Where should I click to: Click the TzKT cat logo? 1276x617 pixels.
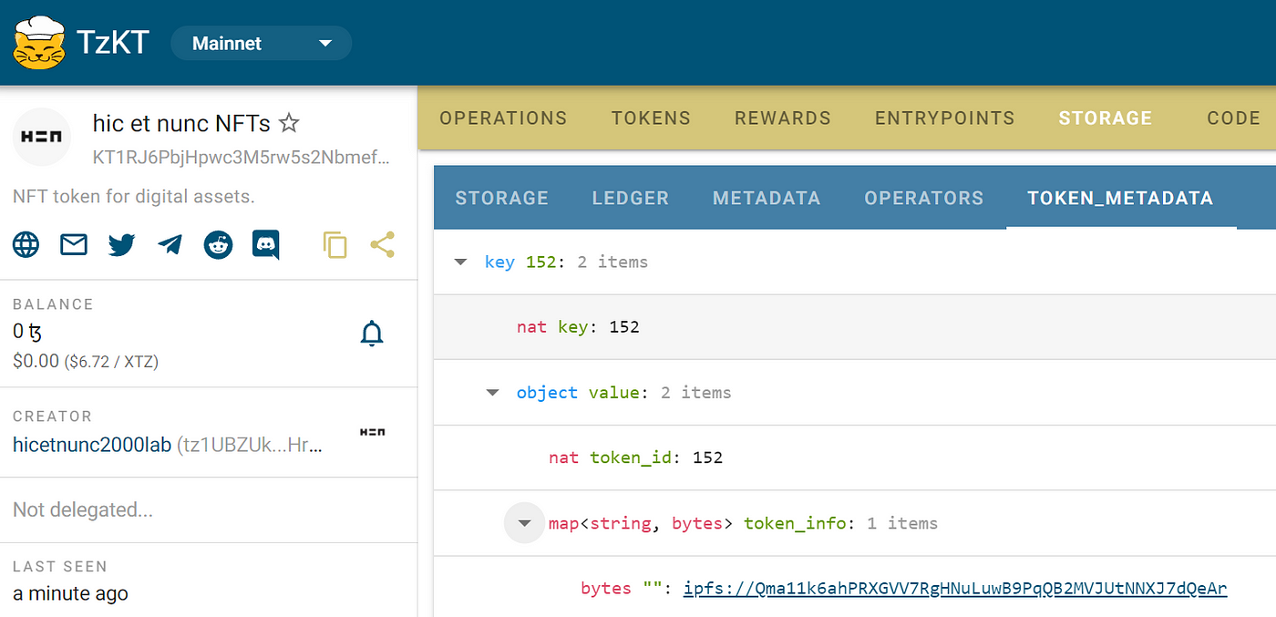38,42
